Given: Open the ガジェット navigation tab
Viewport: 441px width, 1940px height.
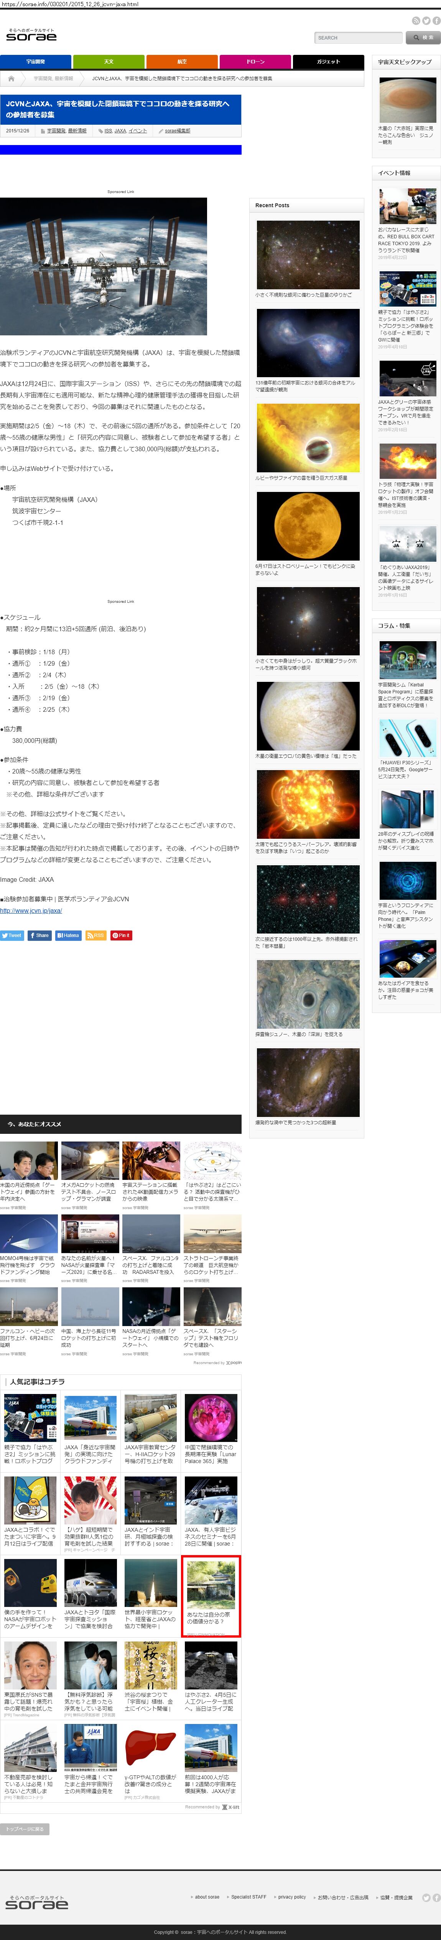Looking at the screenshot, I should pyautogui.click(x=328, y=61).
